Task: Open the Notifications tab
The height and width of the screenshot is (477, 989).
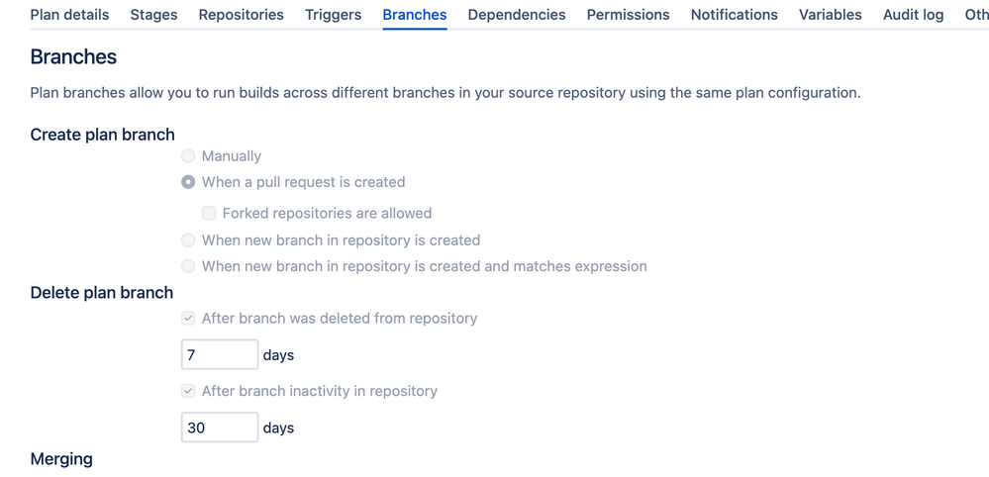Action: pos(734,15)
